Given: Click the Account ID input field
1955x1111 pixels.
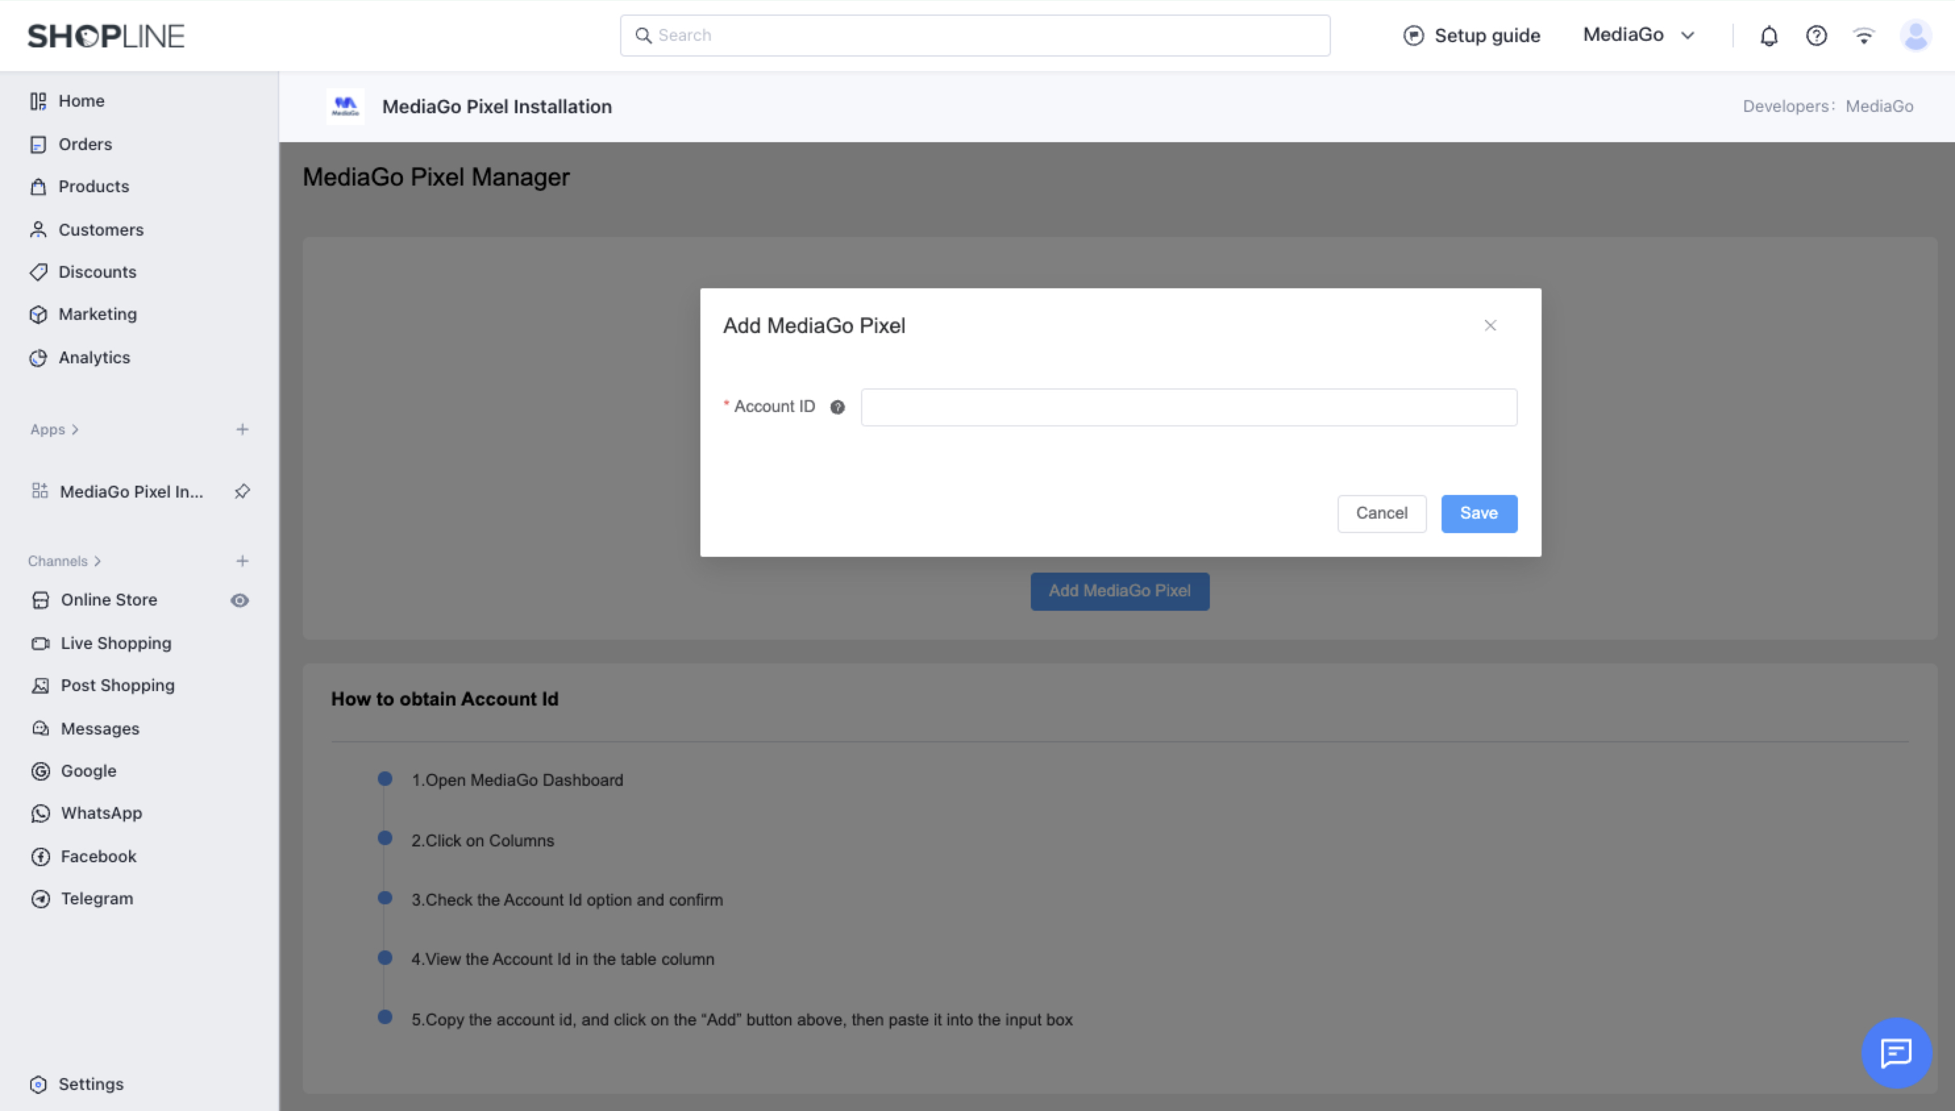Looking at the screenshot, I should pyautogui.click(x=1188, y=407).
